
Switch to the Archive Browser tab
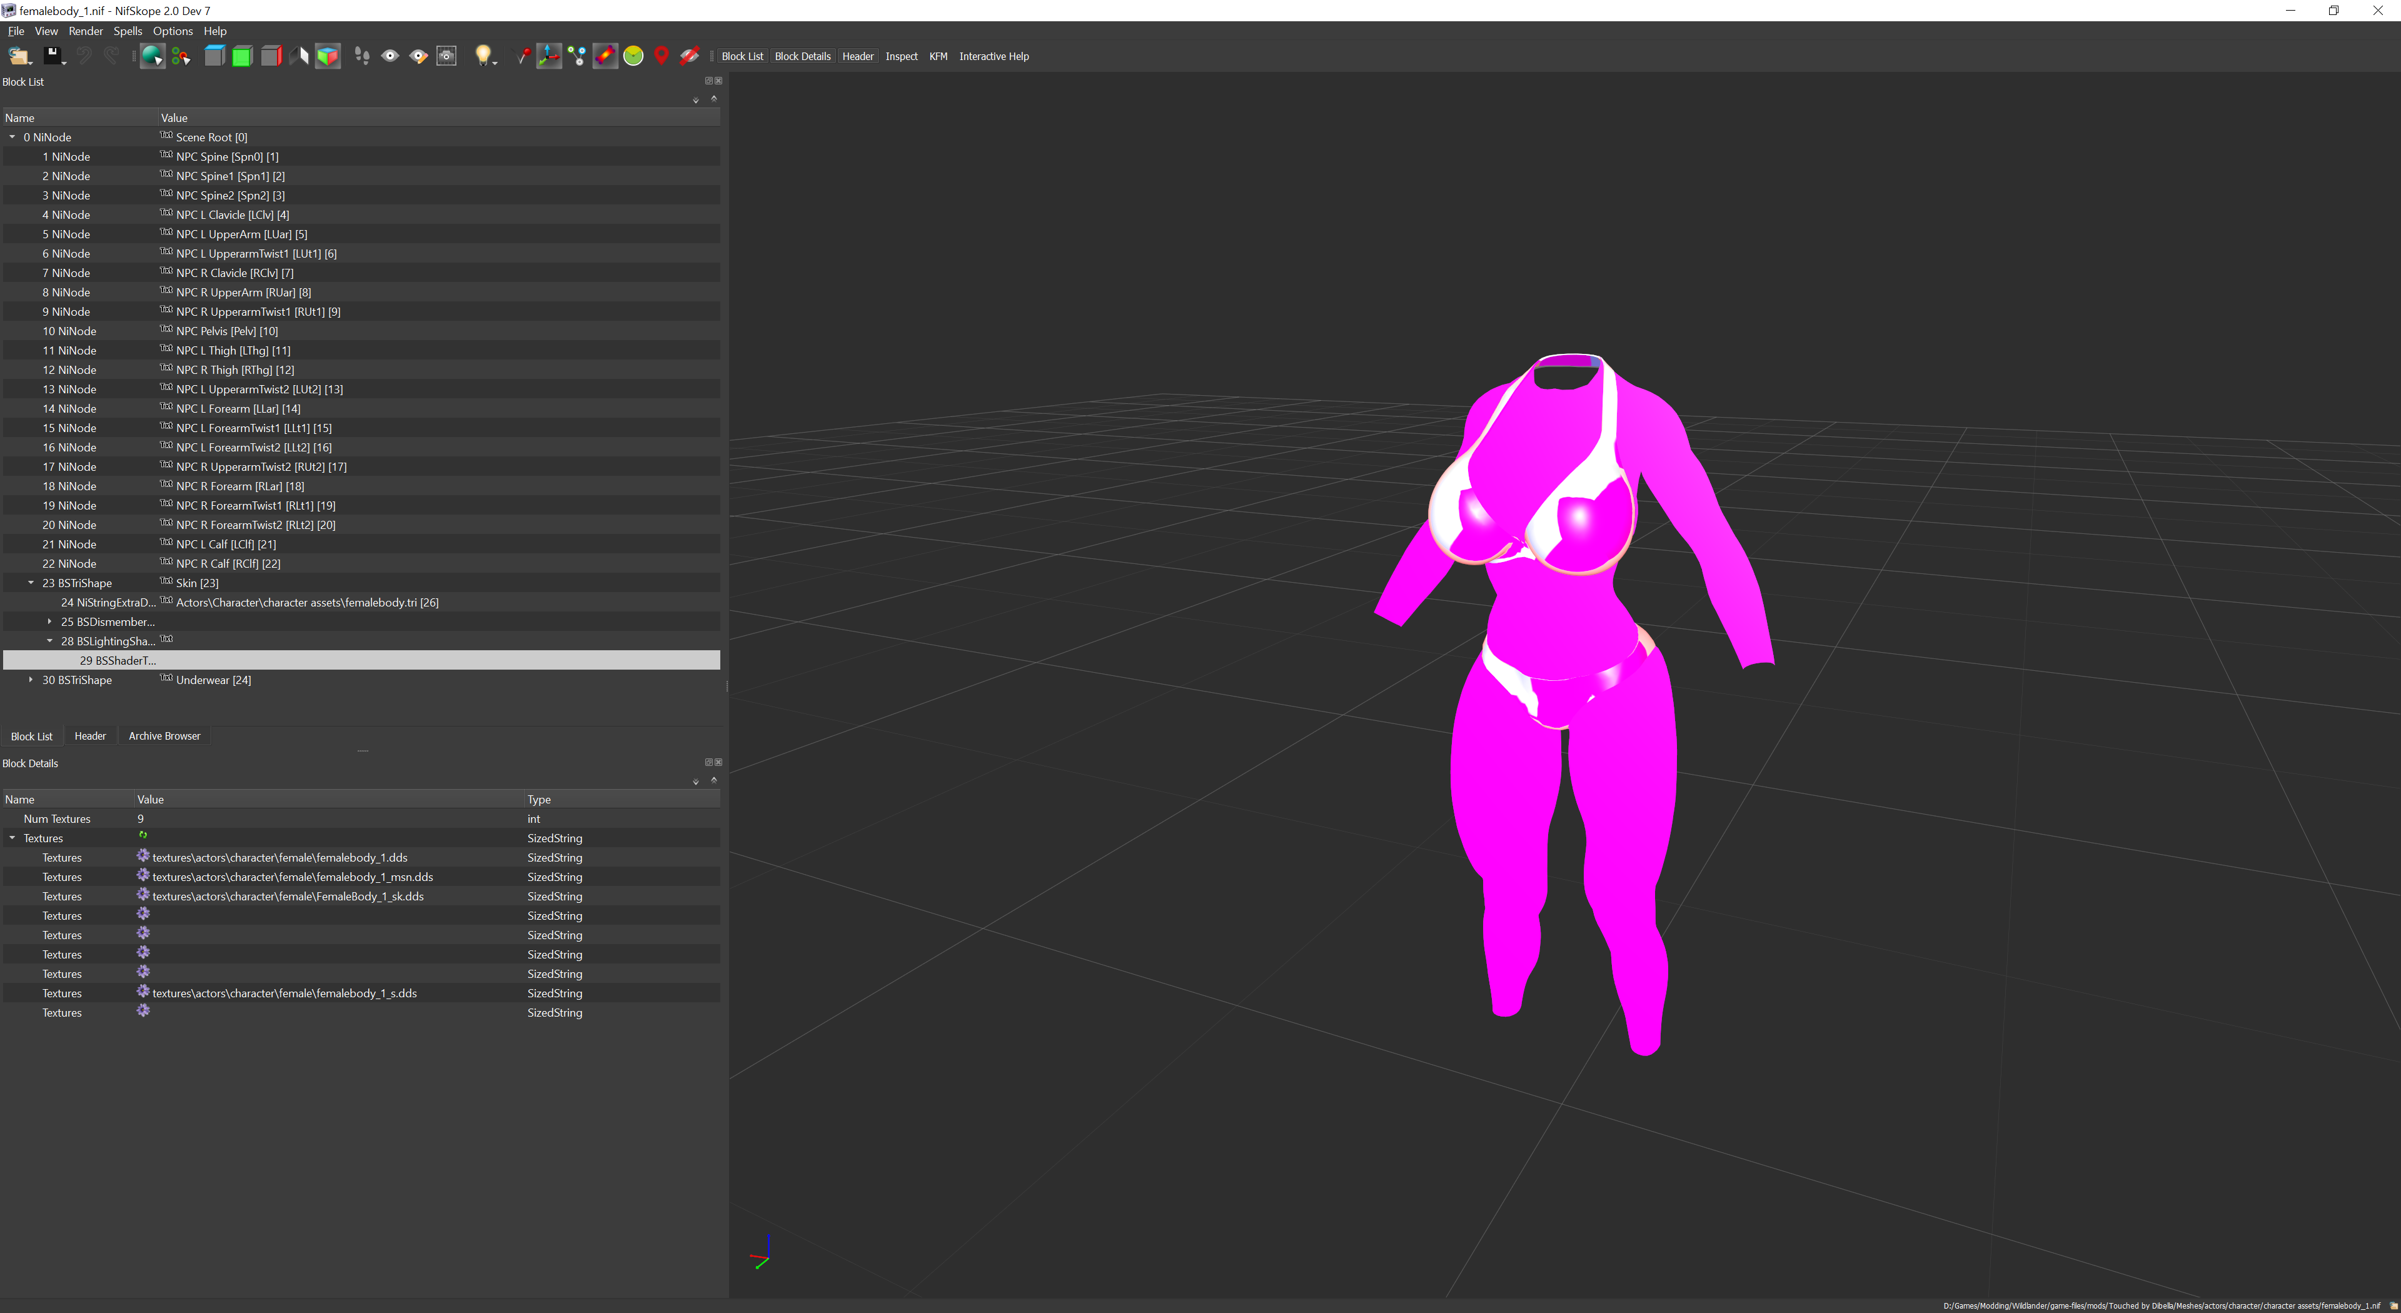point(164,735)
